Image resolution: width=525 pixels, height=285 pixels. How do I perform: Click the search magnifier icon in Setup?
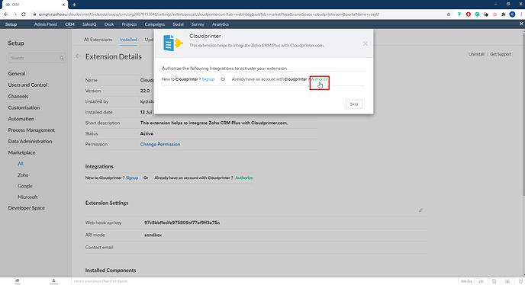(62, 58)
